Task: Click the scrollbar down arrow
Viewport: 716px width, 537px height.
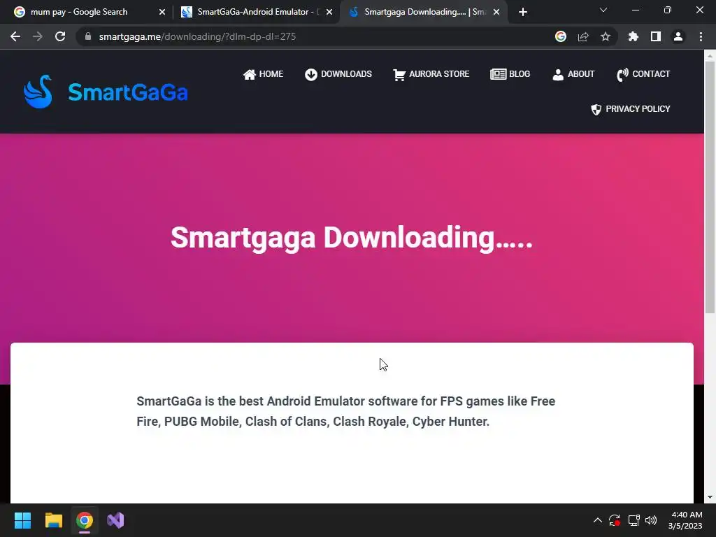Action: click(x=710, y=497)
